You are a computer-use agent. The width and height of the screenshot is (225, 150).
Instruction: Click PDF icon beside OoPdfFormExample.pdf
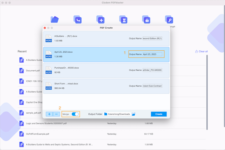point(22,134)
